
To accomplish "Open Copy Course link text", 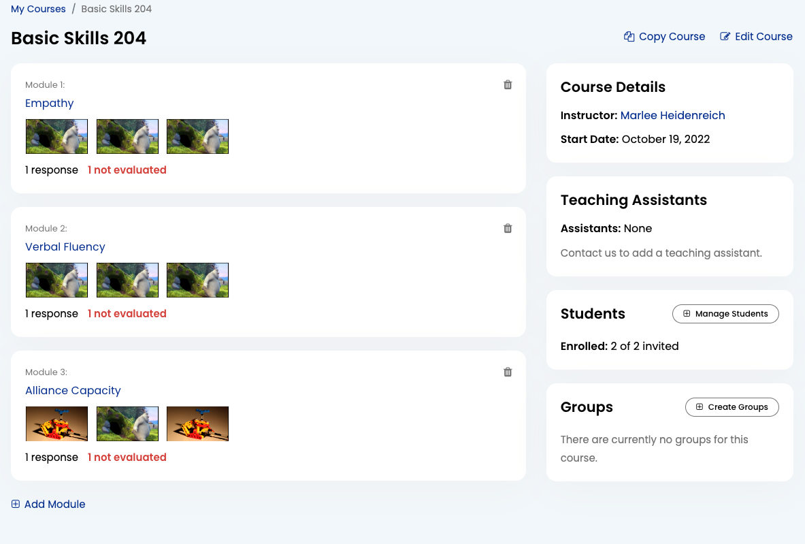I will click(672, 37).
